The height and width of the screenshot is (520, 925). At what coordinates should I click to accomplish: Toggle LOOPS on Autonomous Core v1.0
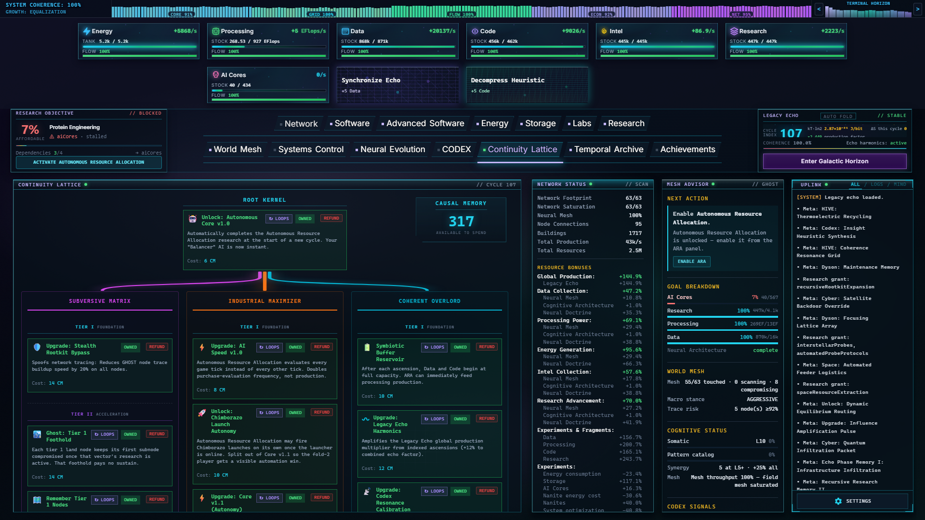tap(279, 219)
